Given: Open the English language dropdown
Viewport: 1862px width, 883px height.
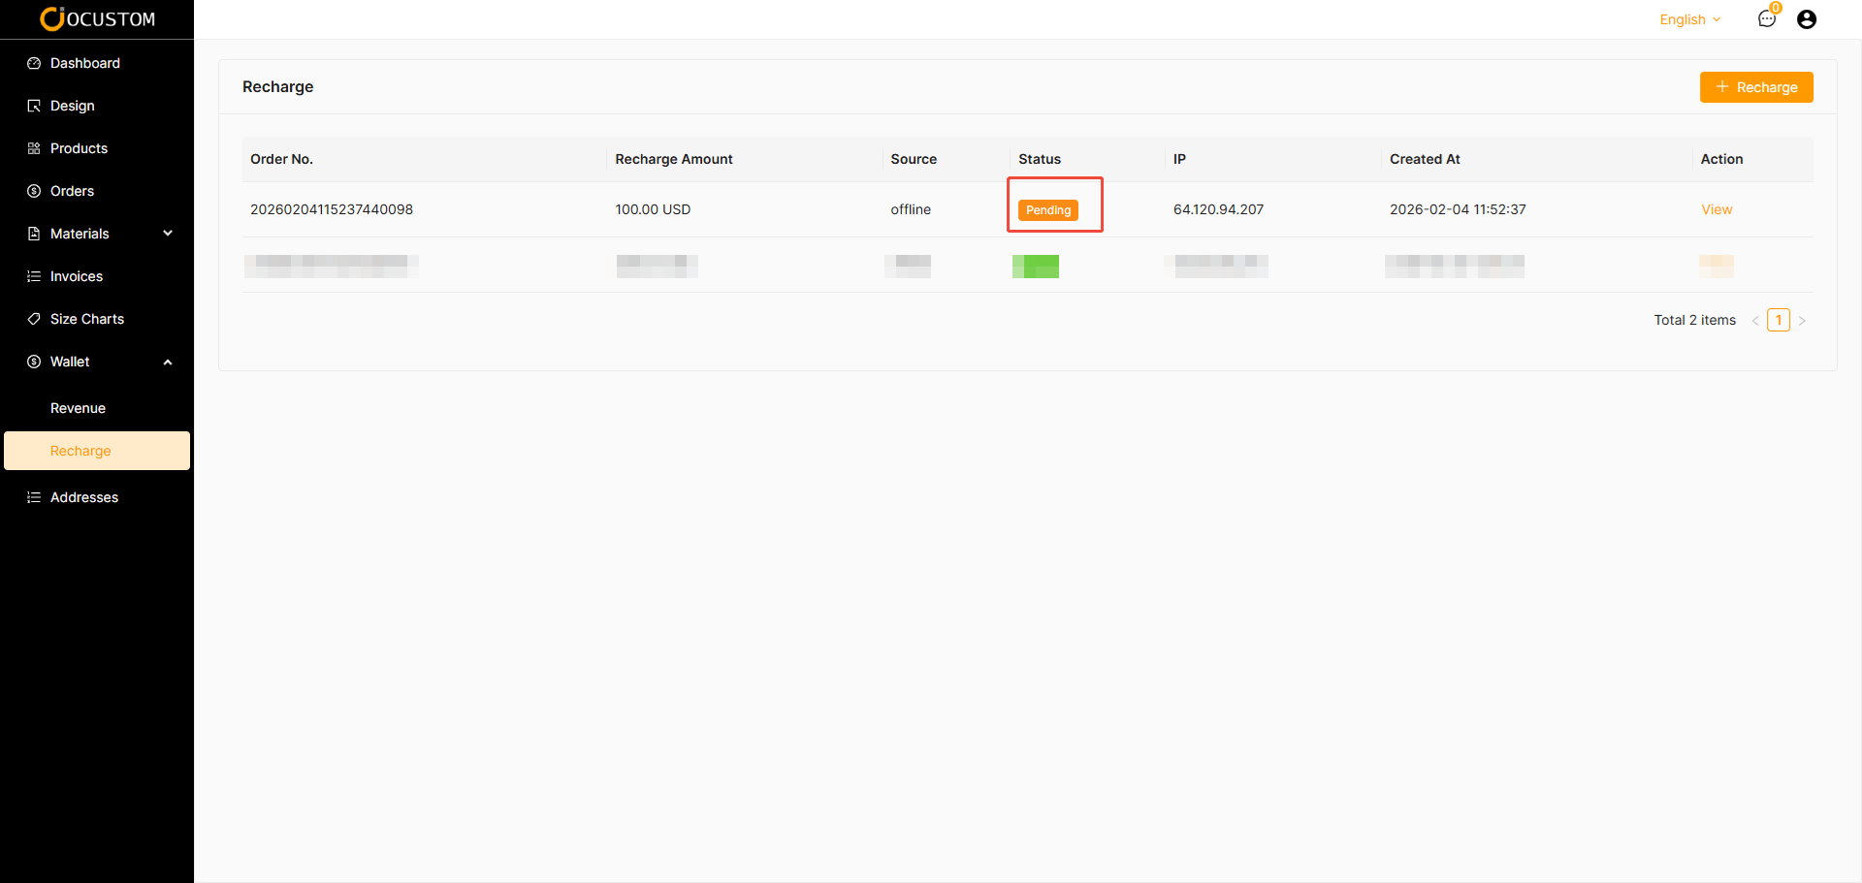Looking at the screenshot, I should (1689, 19).
